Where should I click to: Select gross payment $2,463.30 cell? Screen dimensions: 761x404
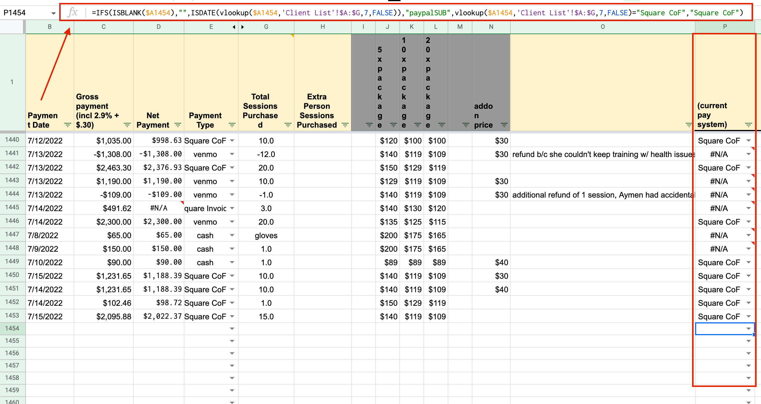tap(104, 168)
